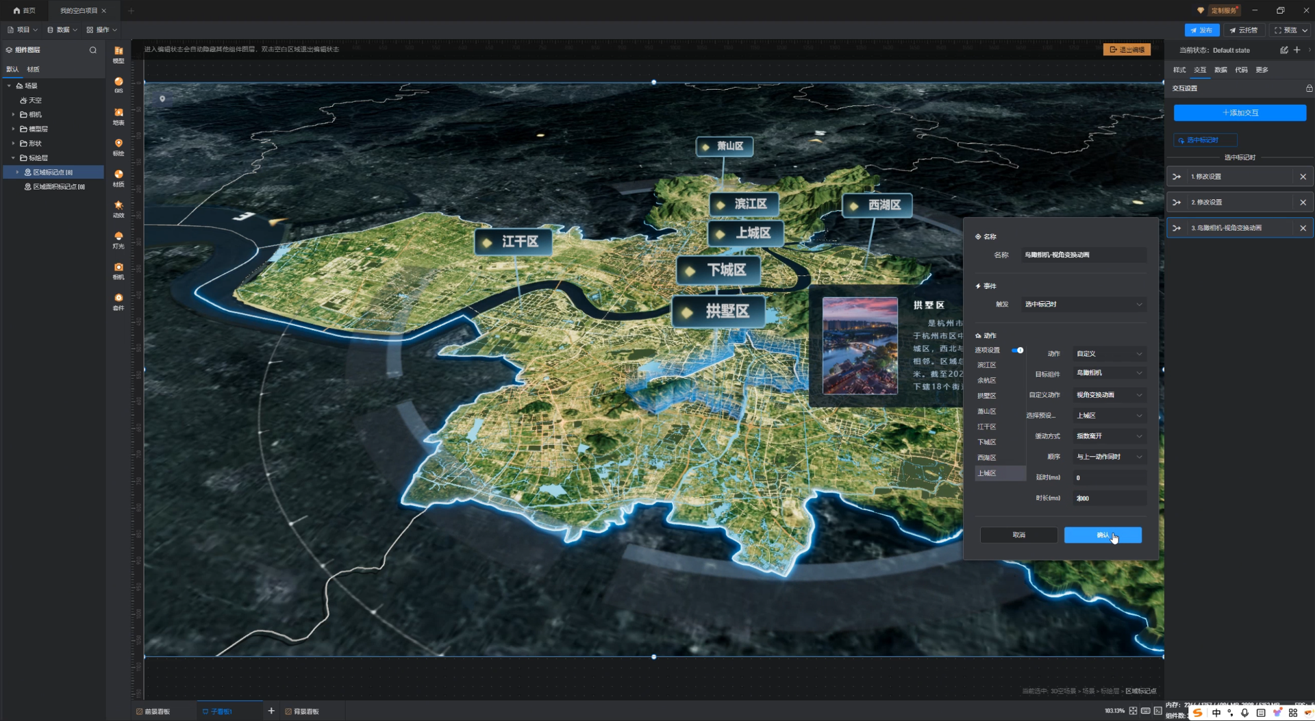1315x721 pixels.
Task: Click the keyboard icon in status bar
Action: [1145, 711]
